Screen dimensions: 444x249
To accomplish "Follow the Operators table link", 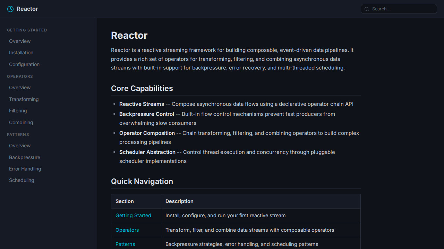I will (127, 230).
